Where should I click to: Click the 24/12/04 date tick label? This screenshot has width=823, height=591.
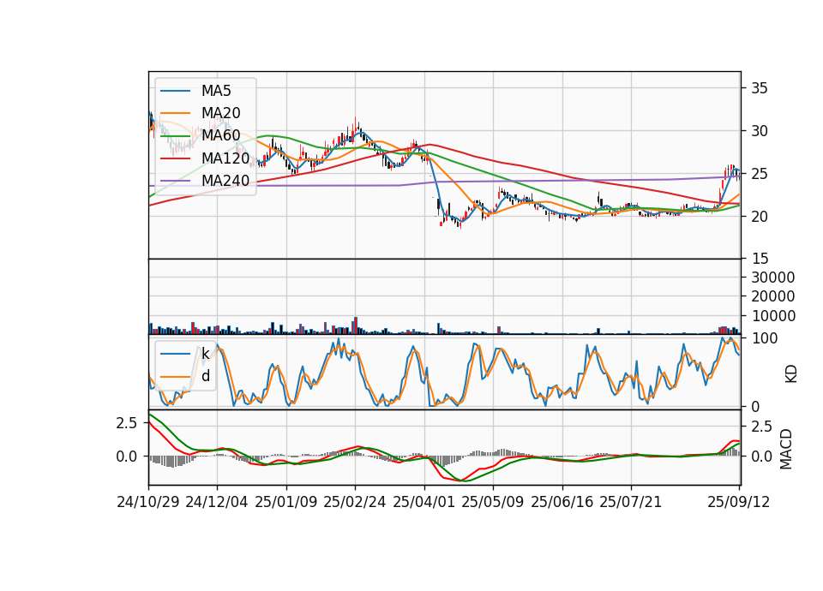[217, 502]
